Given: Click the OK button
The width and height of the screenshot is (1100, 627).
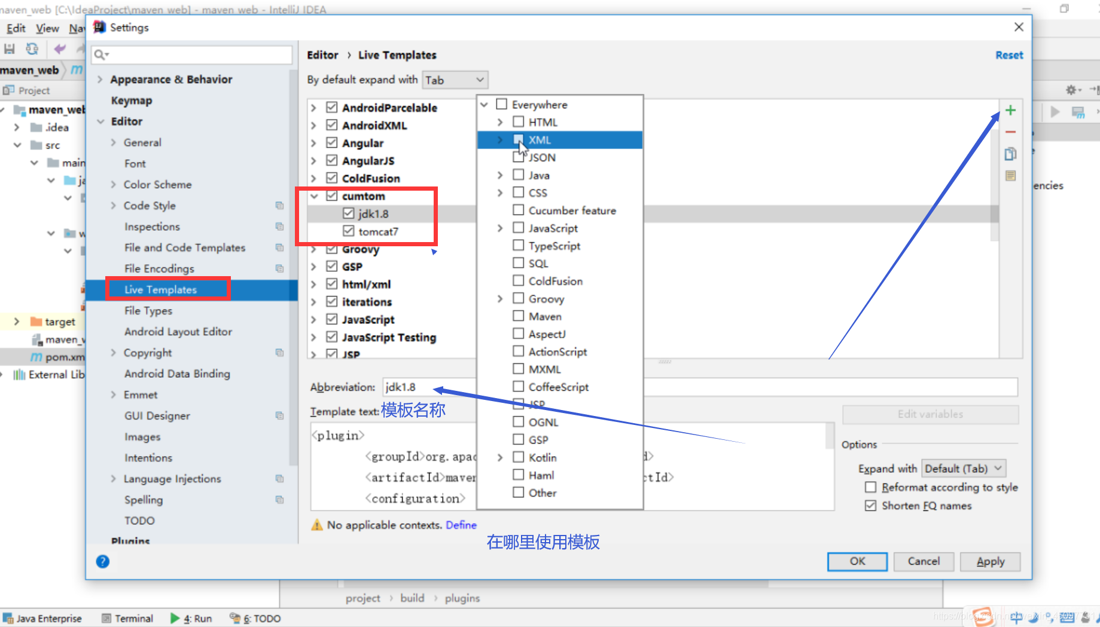Looking at the screenshot, I should (x=857, y=561).
